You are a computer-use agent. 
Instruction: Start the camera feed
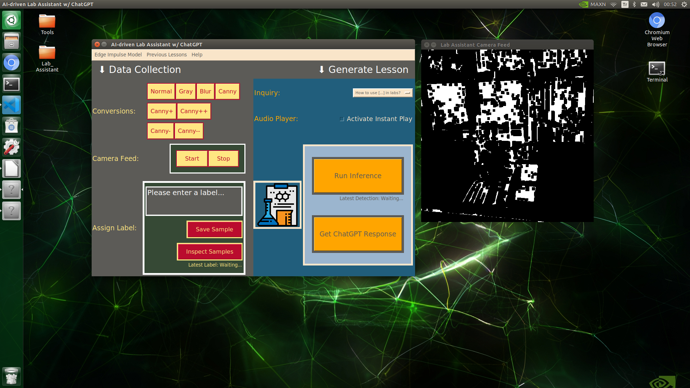192,158
